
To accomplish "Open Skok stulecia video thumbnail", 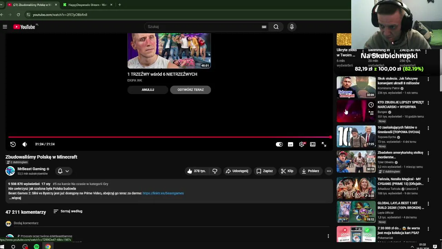I will coord(356,87).
